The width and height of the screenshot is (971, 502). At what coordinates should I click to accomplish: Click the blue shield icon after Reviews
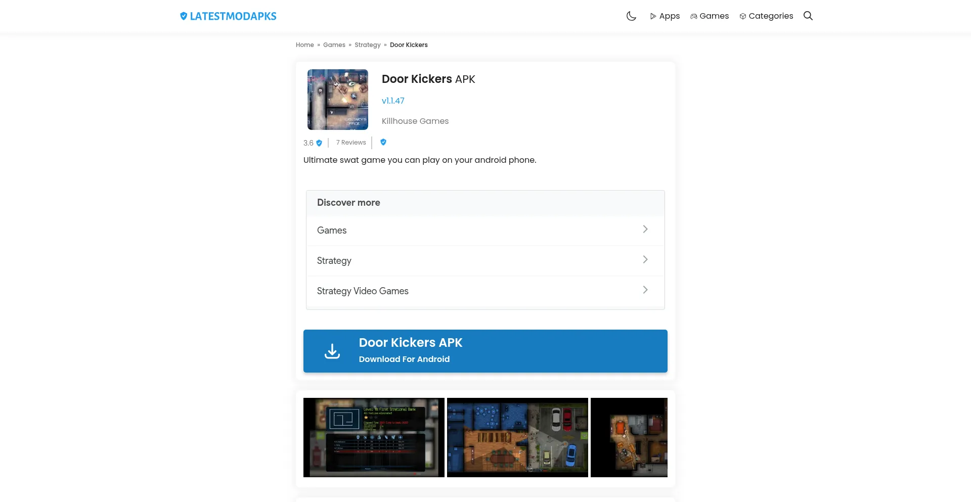[x=383, y=142]
